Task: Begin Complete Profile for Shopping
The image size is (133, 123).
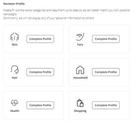Action: click(x=106, y=105)
